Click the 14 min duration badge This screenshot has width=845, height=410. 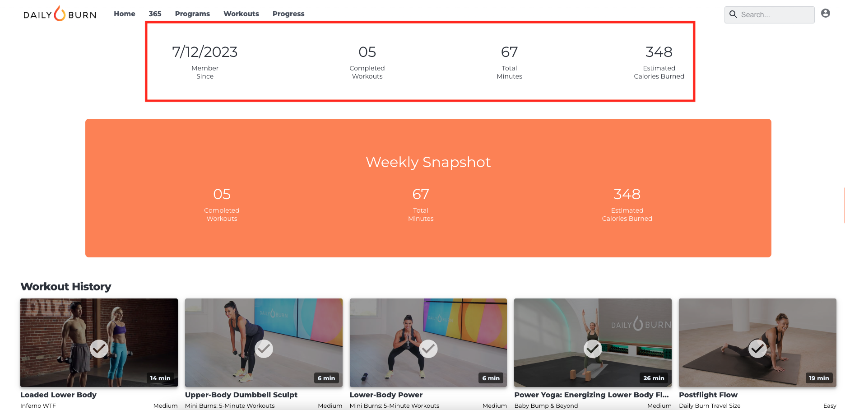coord(160,378)
